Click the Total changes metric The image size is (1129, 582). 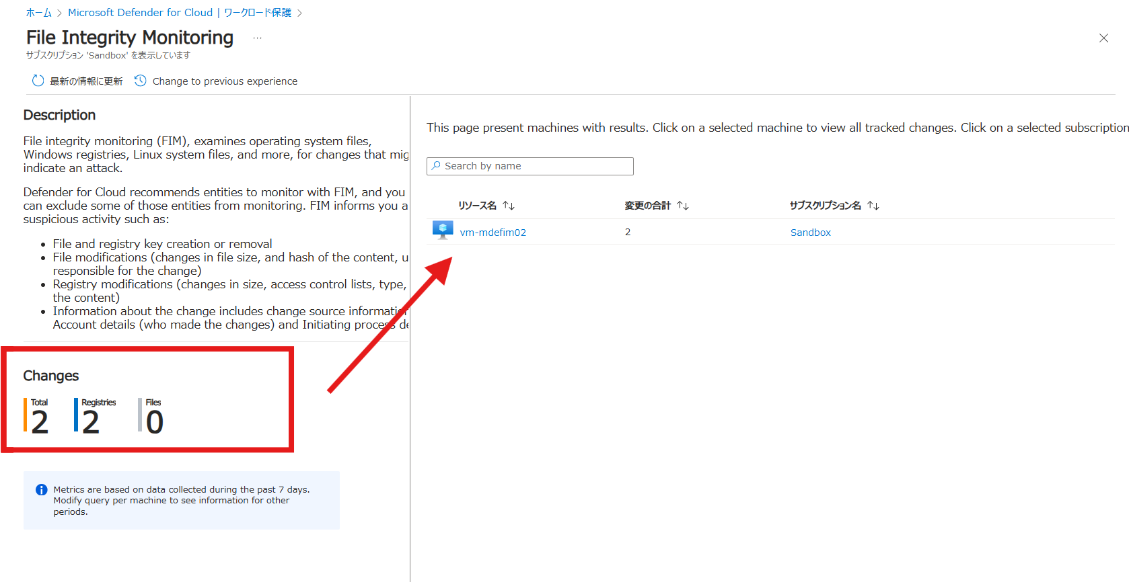point(37,416)
